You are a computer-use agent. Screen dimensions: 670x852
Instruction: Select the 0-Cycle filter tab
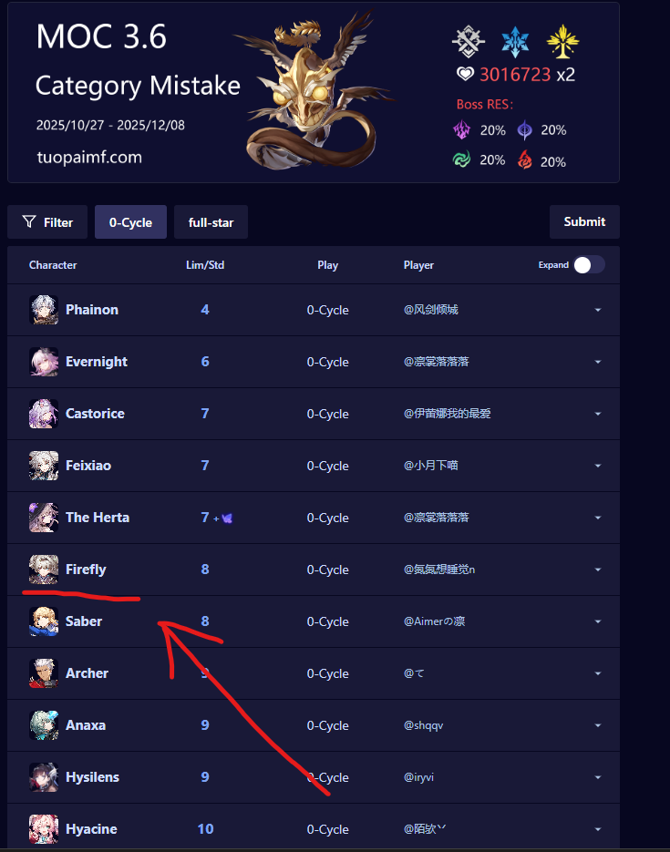(130, 222)
